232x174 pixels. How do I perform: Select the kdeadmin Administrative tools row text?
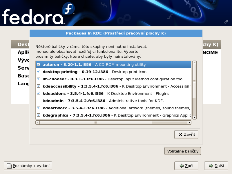103,101
